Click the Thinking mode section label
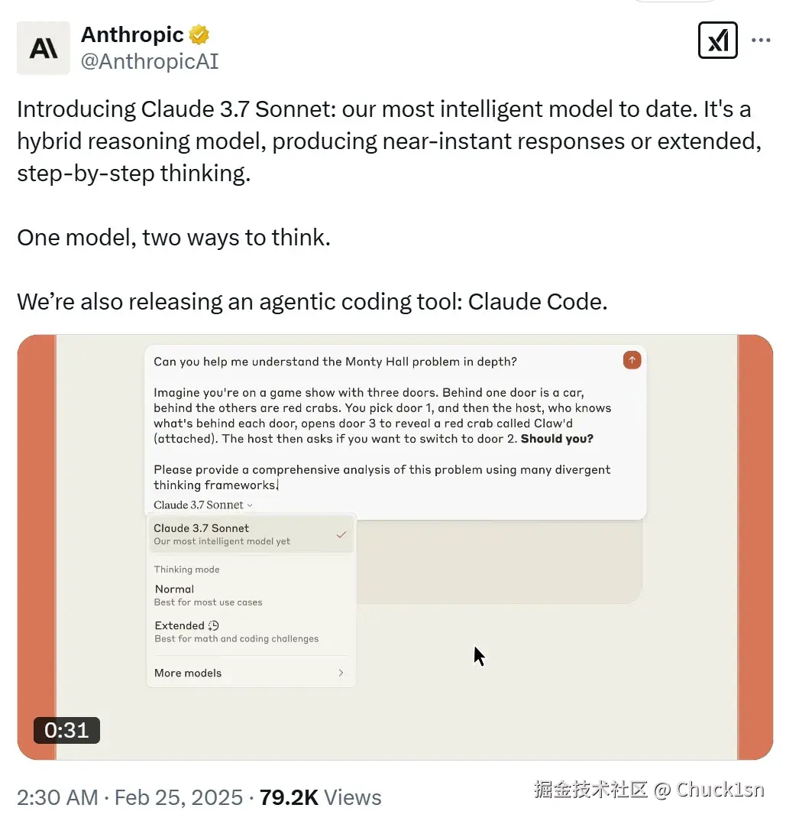Image resolution: width=786 pixels, height=821 pixels. click(x=187, y=570)
